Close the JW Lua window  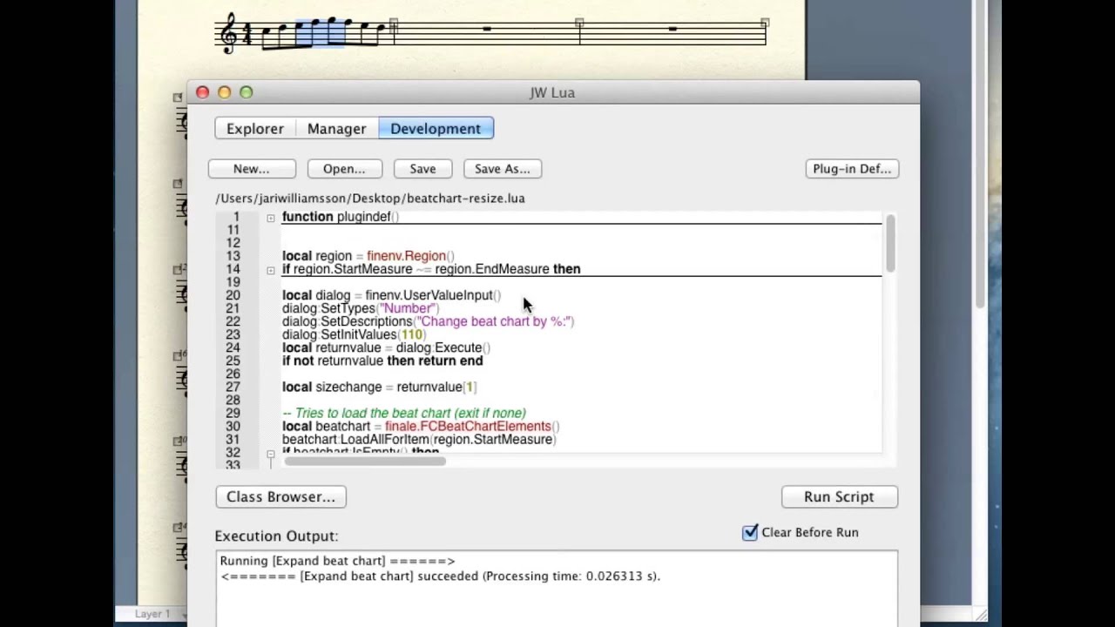[202, 92]
